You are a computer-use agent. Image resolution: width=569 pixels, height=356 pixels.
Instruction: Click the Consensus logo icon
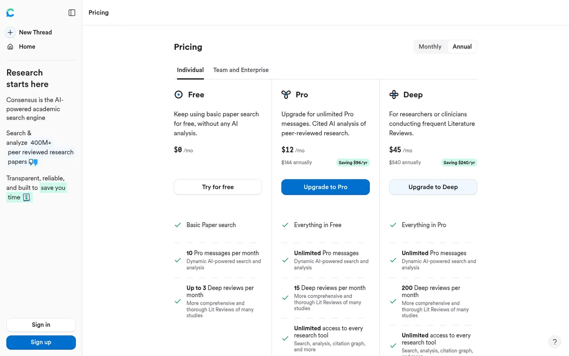click(10, 13)
